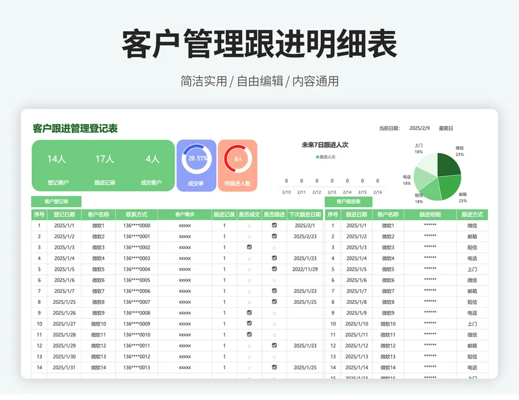Click the 未来7日跟进人次 chart title
Screen dimensions: 519x400
pyautogui.click(x=325, y=145)
